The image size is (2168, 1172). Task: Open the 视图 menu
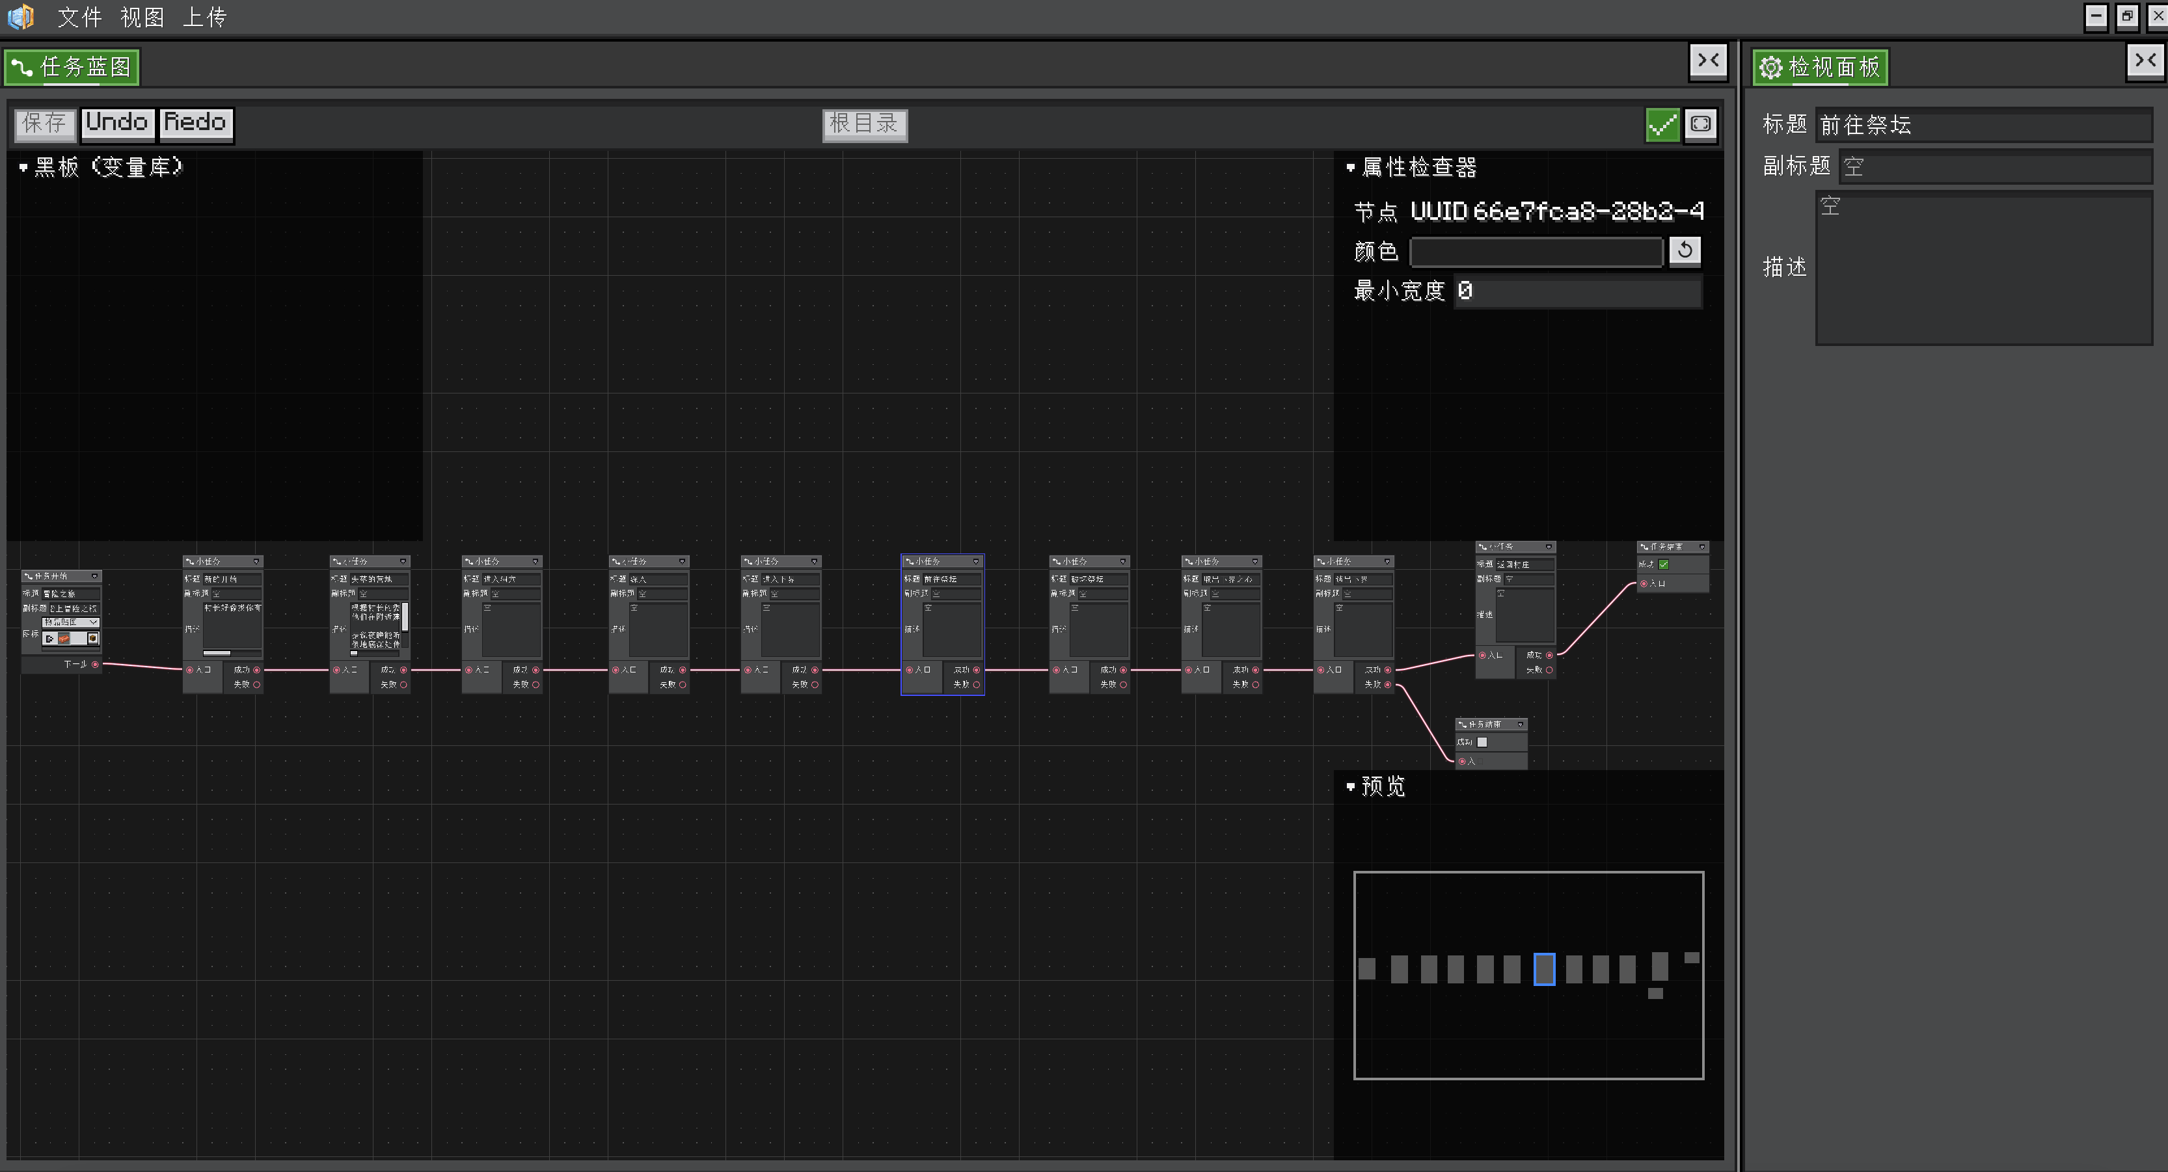142,17
